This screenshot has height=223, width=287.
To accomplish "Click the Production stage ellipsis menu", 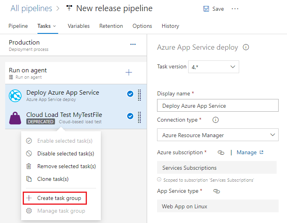I will (x=133, y=45).
